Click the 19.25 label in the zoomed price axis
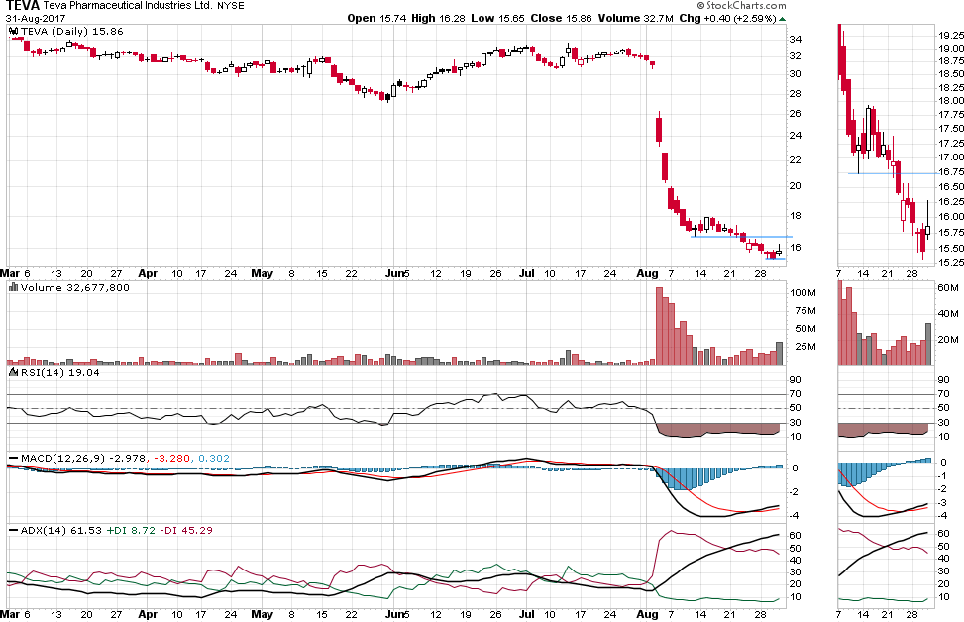 pyautogui.click(x=951, y=35)
